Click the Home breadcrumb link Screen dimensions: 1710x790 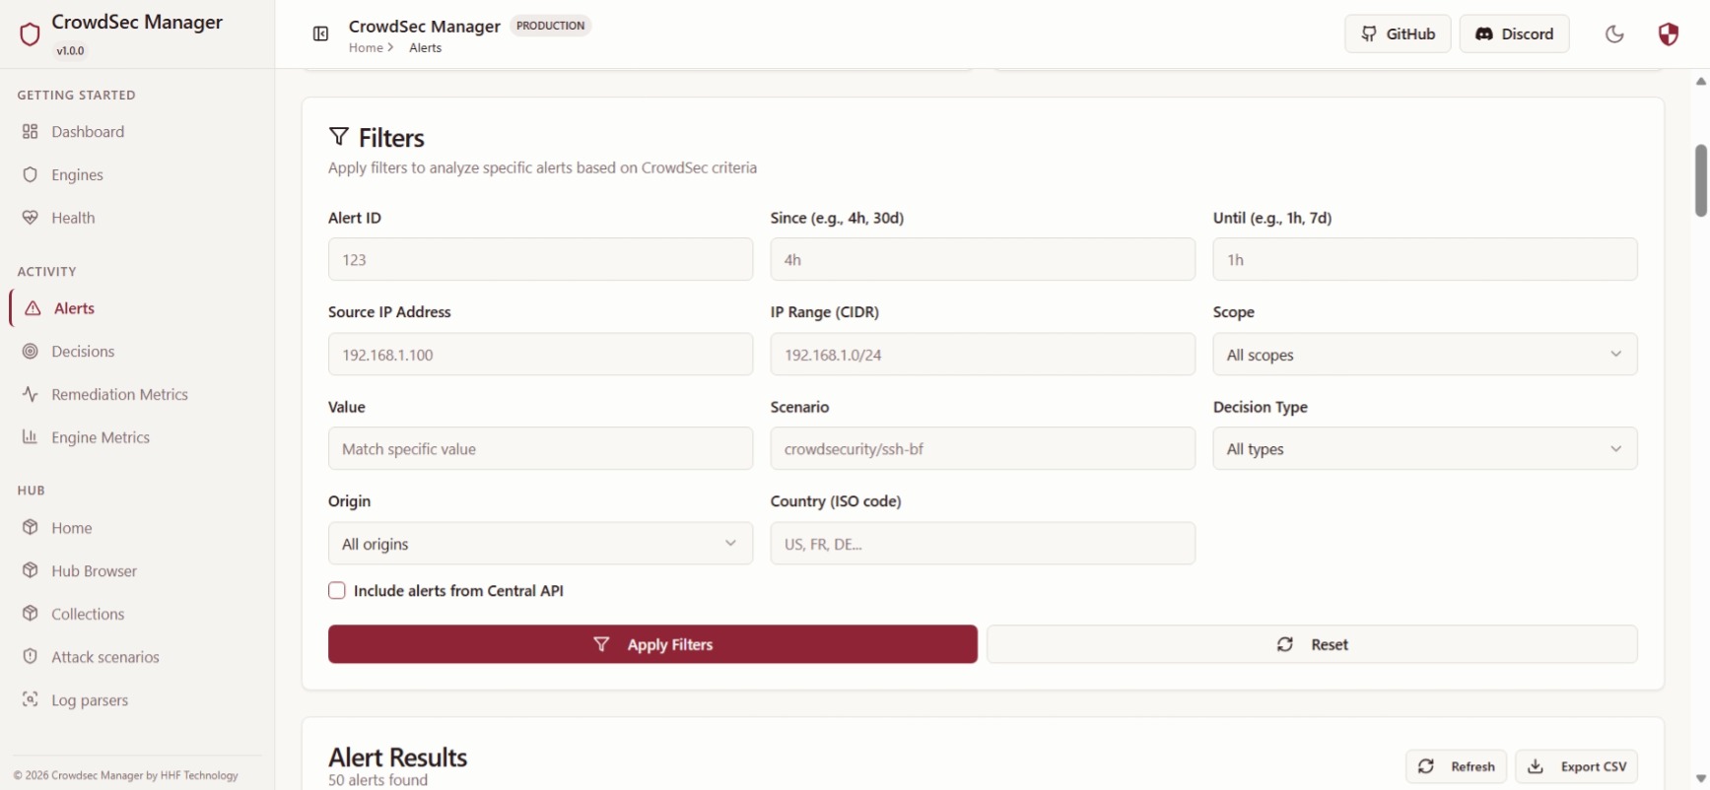366,47
